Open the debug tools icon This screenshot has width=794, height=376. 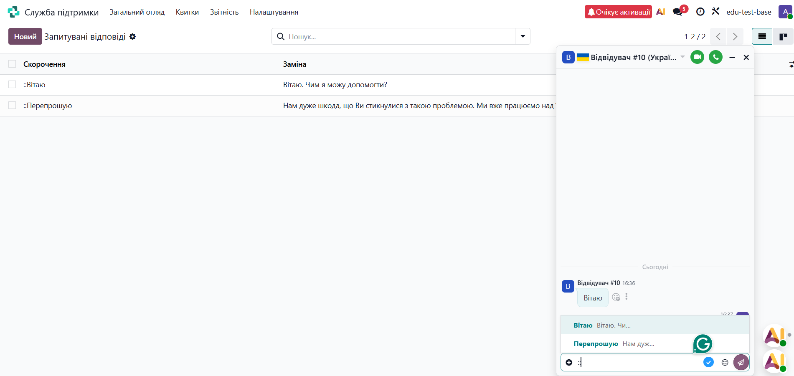pyautogui.click(x=715, y=12)
